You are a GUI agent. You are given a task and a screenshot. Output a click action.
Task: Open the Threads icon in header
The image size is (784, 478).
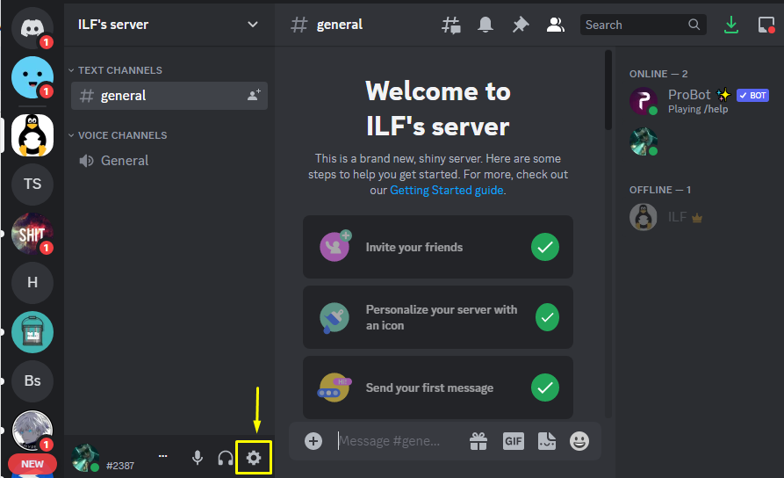451,25
